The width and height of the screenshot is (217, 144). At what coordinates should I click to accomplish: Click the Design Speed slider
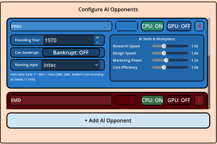pos(170,53)
